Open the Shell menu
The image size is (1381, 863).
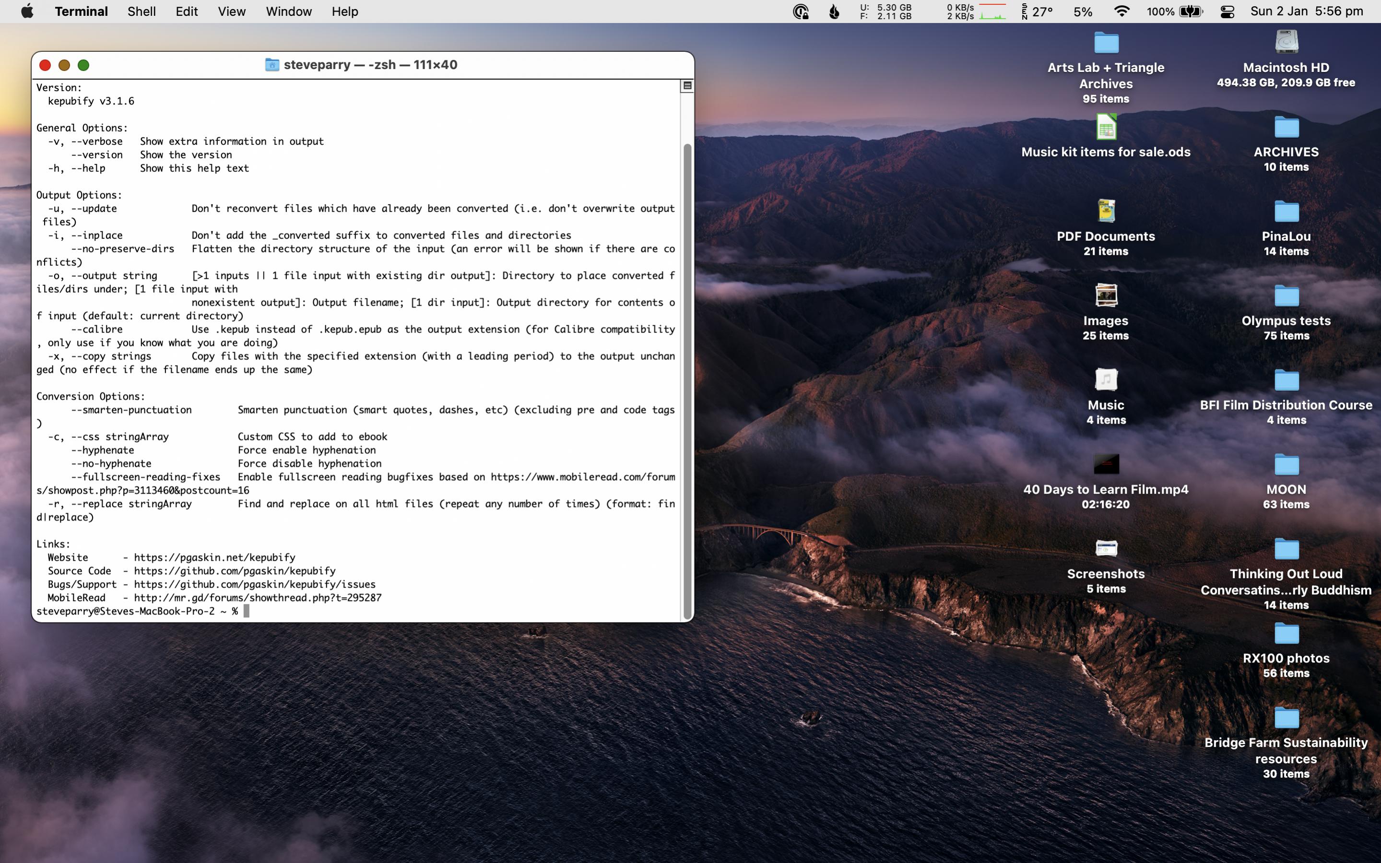[141, 12]
